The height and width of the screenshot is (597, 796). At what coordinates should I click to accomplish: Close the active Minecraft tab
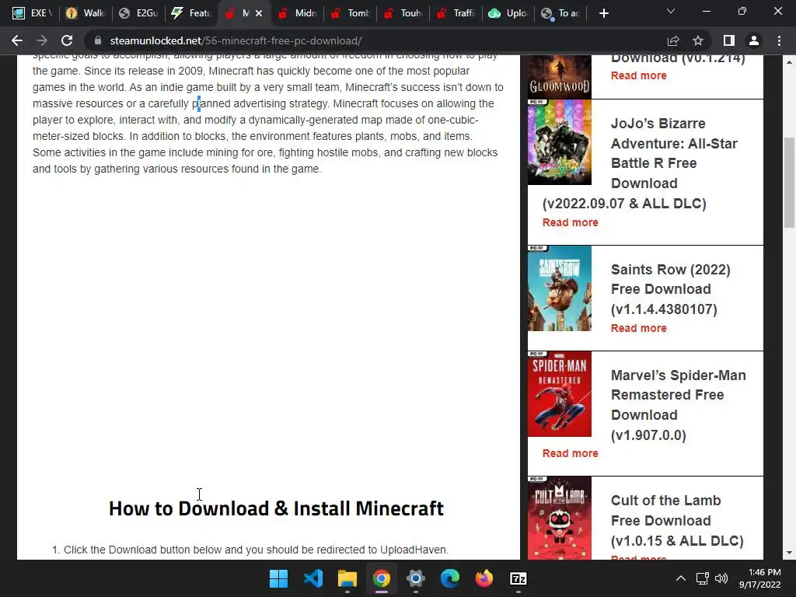pyautogui.click(x=259, y=13)
